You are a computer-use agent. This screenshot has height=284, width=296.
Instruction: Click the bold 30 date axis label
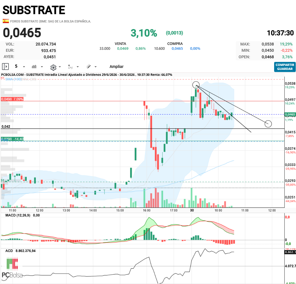pos(192,210)
